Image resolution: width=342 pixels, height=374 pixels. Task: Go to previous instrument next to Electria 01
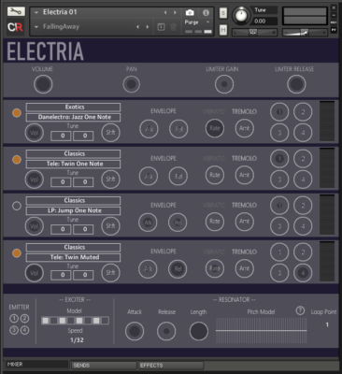[165, 12]
